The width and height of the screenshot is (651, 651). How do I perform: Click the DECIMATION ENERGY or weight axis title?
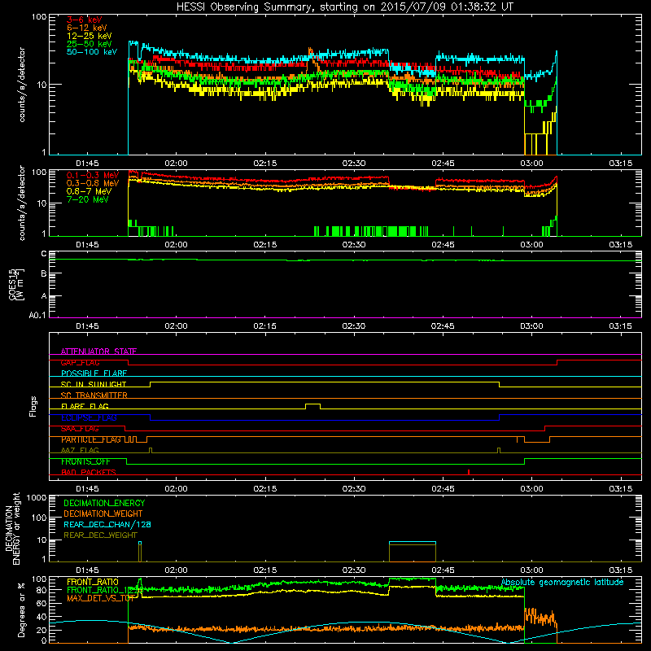click(12, 528)
